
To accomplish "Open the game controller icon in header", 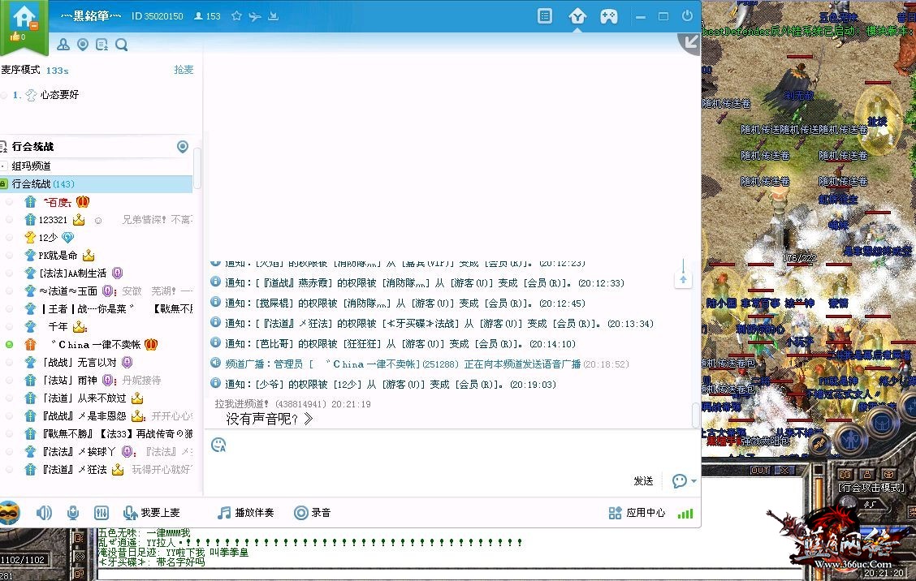I will pyautogui.click(x=608, y=16).
